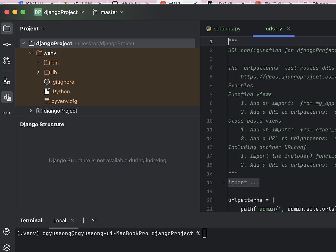Screen dimensions: 336x252
Task: Expand the folded import block
Action: click(224, 182)
